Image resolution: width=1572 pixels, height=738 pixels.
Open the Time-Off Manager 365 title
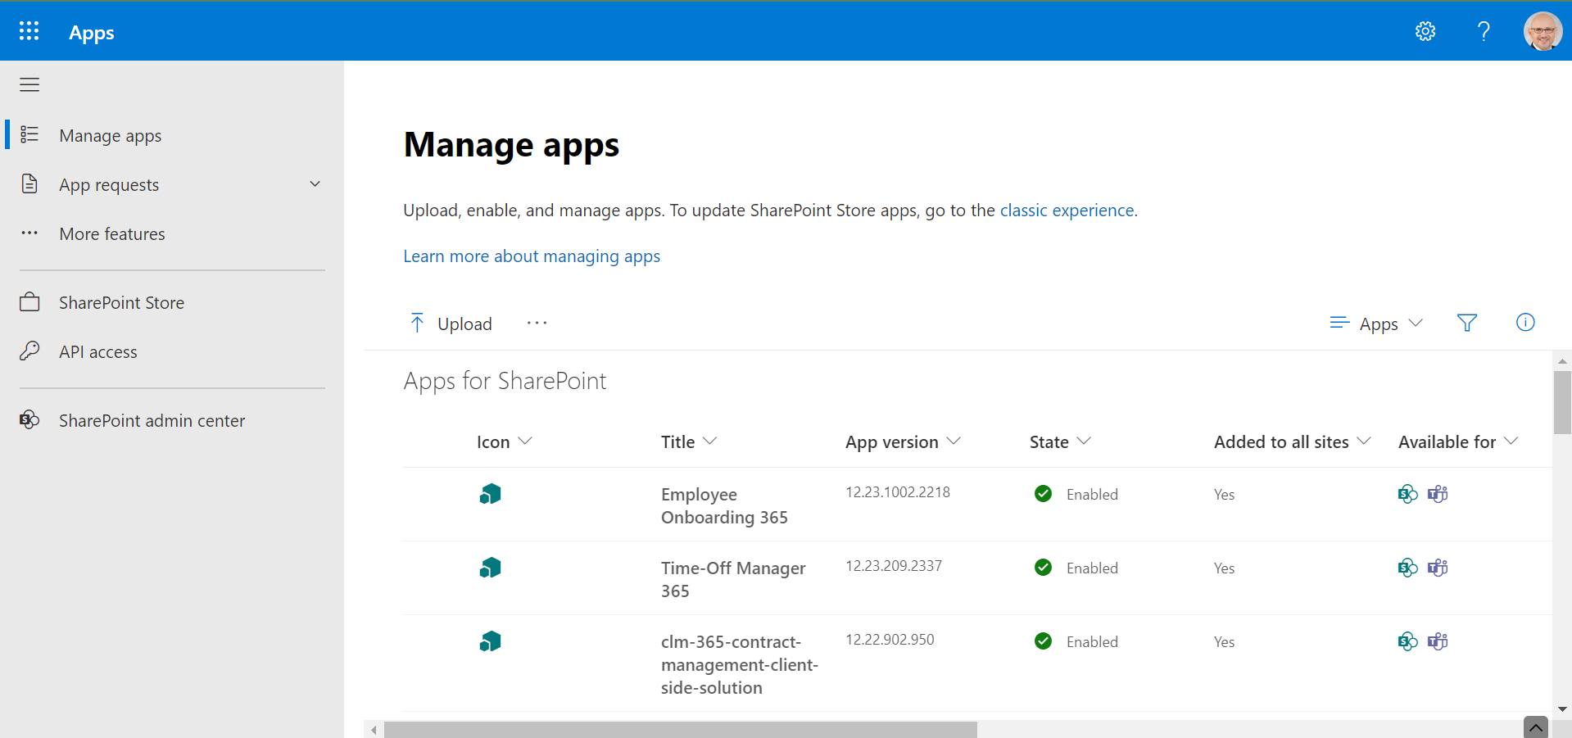pyautogui.click(x=733, y=579)
